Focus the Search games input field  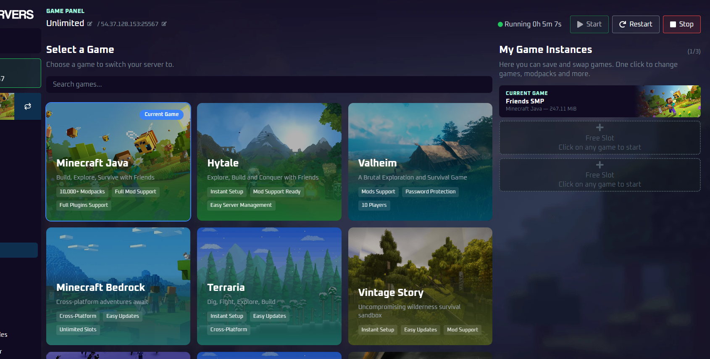point(269,84)
